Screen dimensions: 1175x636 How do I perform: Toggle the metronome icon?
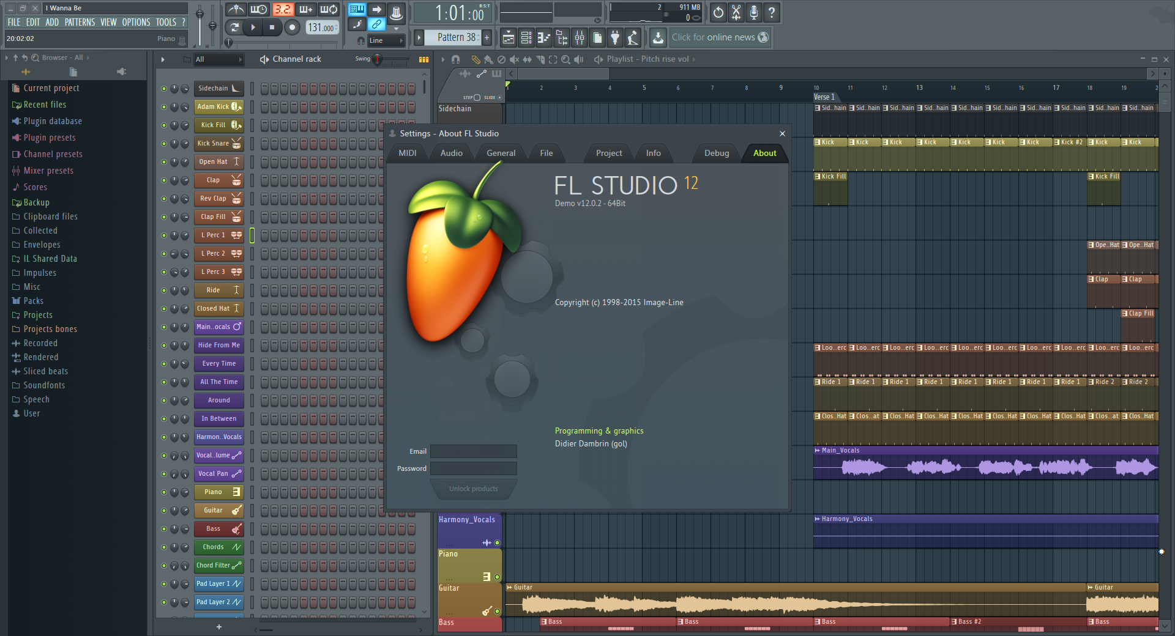(236, 9)
